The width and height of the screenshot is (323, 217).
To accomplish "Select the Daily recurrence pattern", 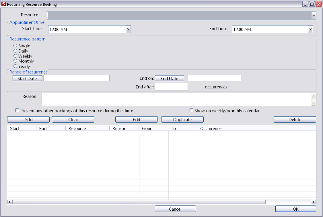I will tap(15, 51).
